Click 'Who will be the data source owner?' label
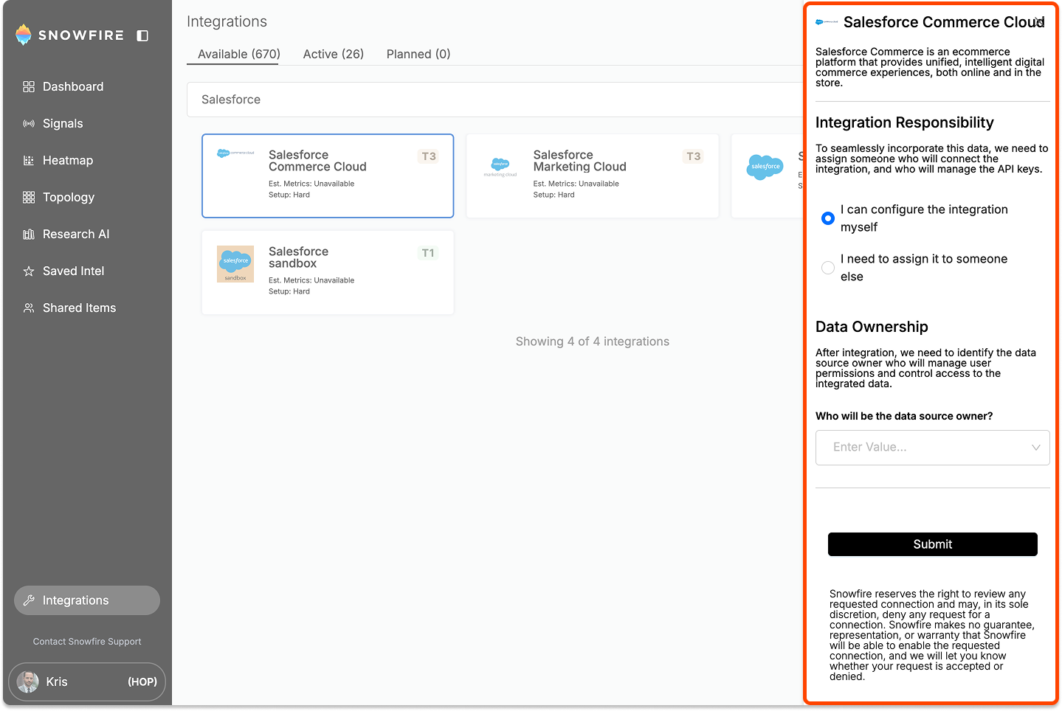This screenshot has height=711, width=1062. coord(904,416)
